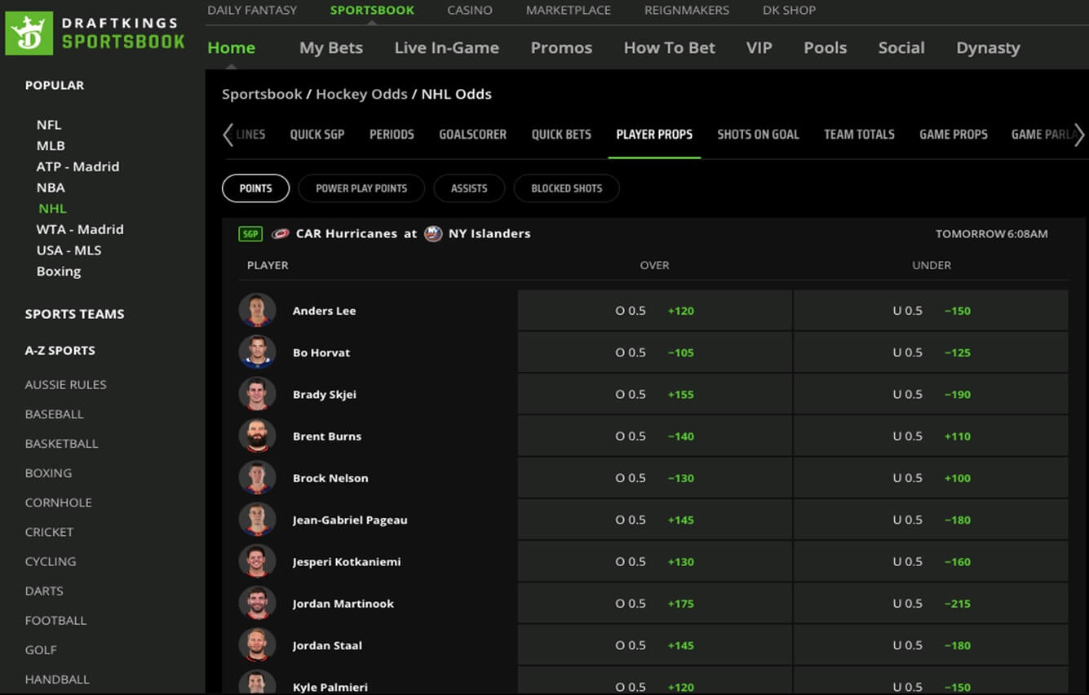Open Darts in A-Z Sports list
The height and width of the screenshot is (695, 1089).
pyautogui.click(x=44, y=591)
